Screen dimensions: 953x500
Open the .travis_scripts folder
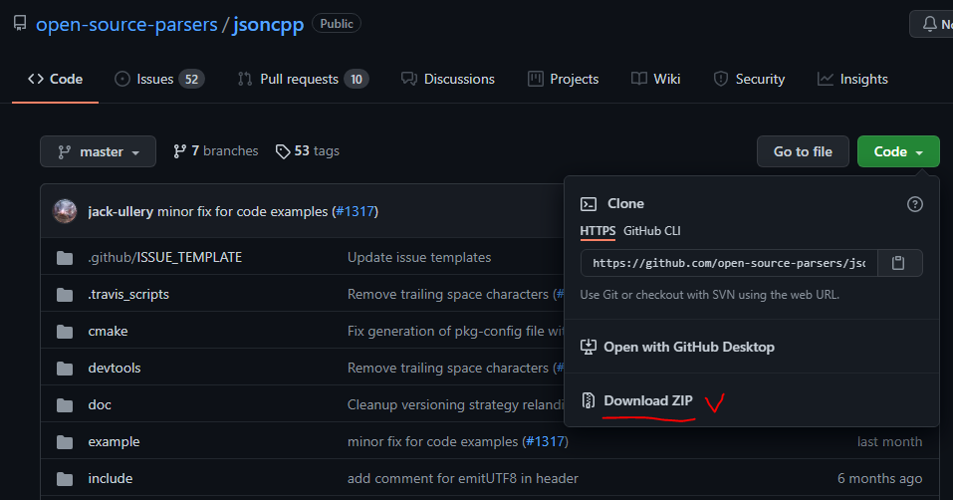pos(128,294)
